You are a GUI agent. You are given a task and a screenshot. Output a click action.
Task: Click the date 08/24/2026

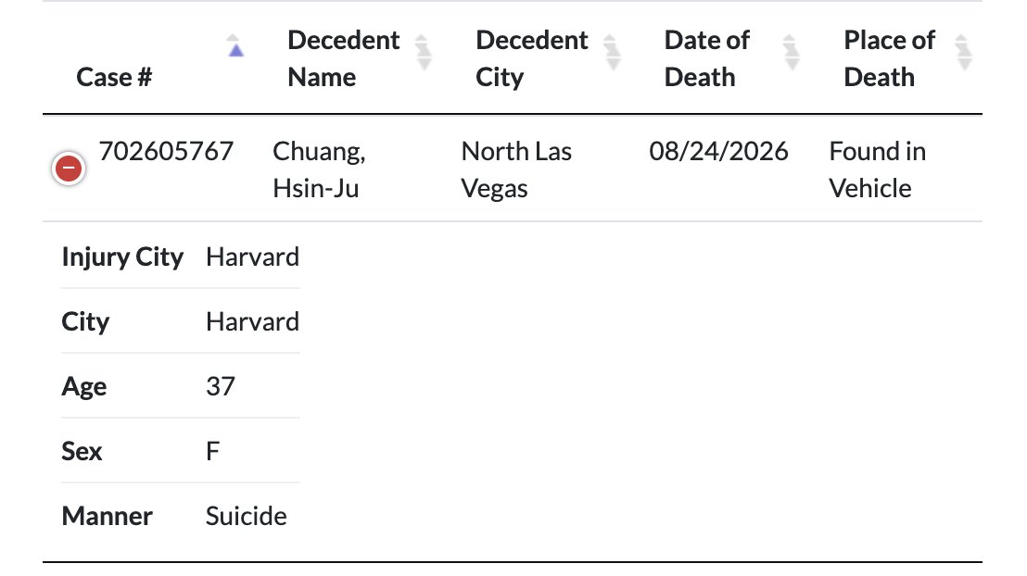click(718, 151)
